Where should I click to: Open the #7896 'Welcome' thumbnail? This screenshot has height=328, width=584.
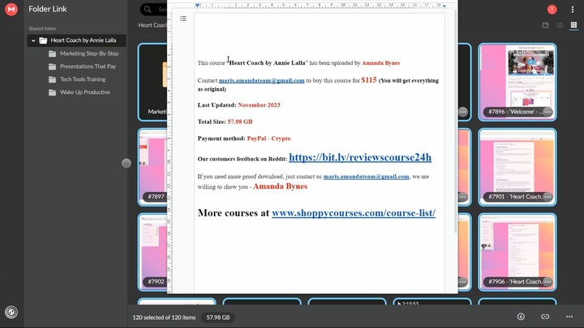pos(517,82)
